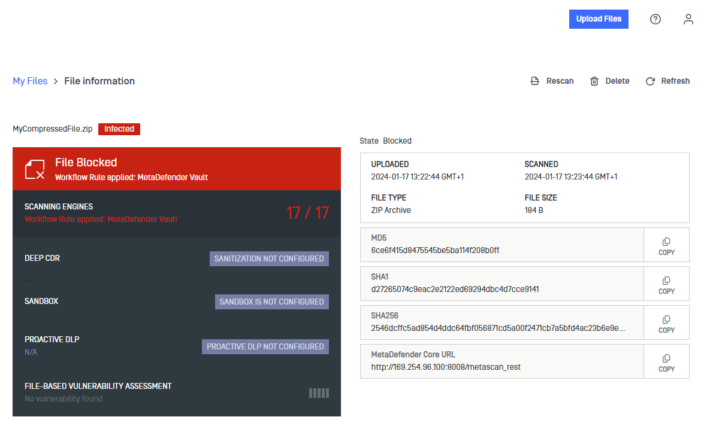Click the No vulnerability found text

point(64,399)
